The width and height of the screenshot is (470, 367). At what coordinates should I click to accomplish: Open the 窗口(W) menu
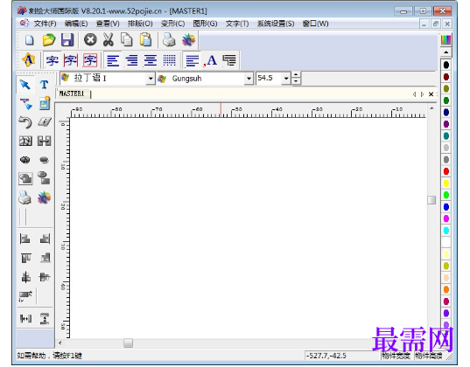click(x=315, y=24)
